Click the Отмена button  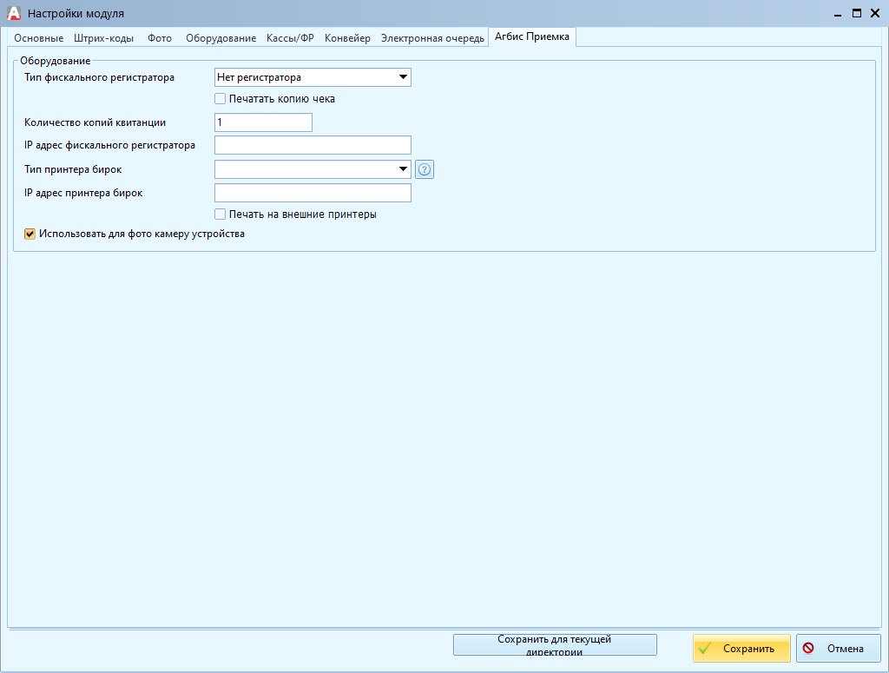point(839,648)
